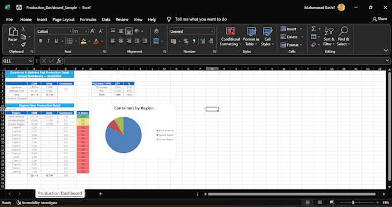Open the File menu
The height and width of the screenshot is (207, 392).
(9, 20)
